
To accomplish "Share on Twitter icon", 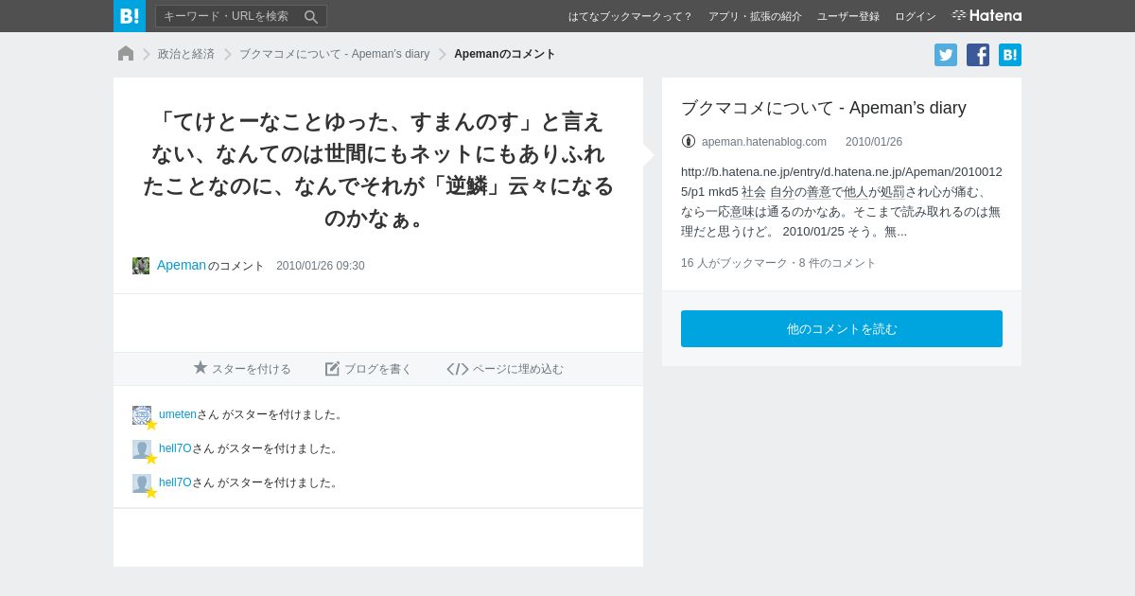I will (946, 55).
